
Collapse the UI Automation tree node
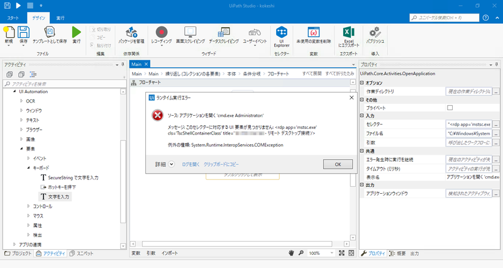[x=14, y=91]
